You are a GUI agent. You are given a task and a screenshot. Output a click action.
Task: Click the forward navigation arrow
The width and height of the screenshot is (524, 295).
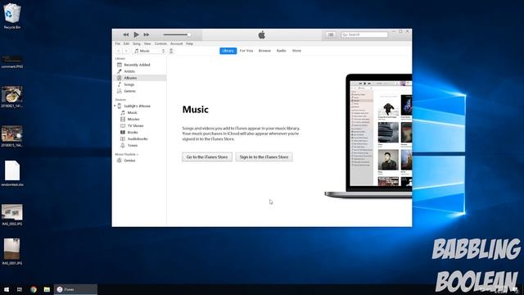pos(126,51)
